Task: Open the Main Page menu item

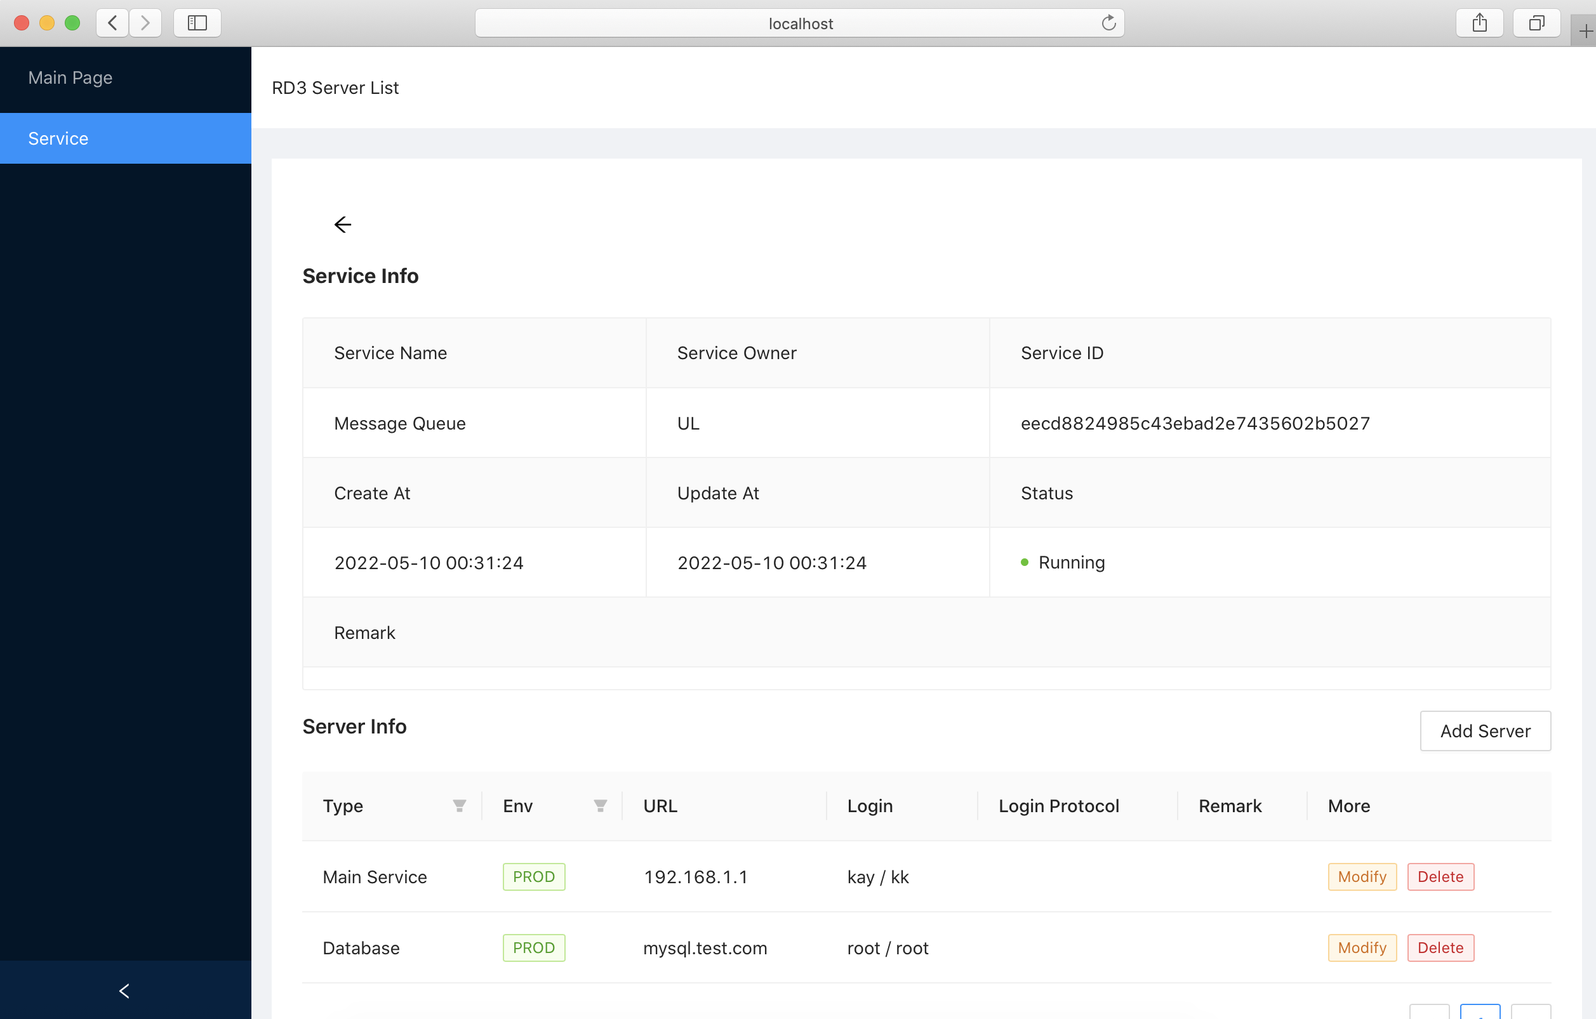Action: tap(126, 78)
